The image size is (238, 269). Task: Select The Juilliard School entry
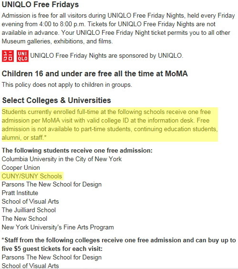tap(29, 210)
